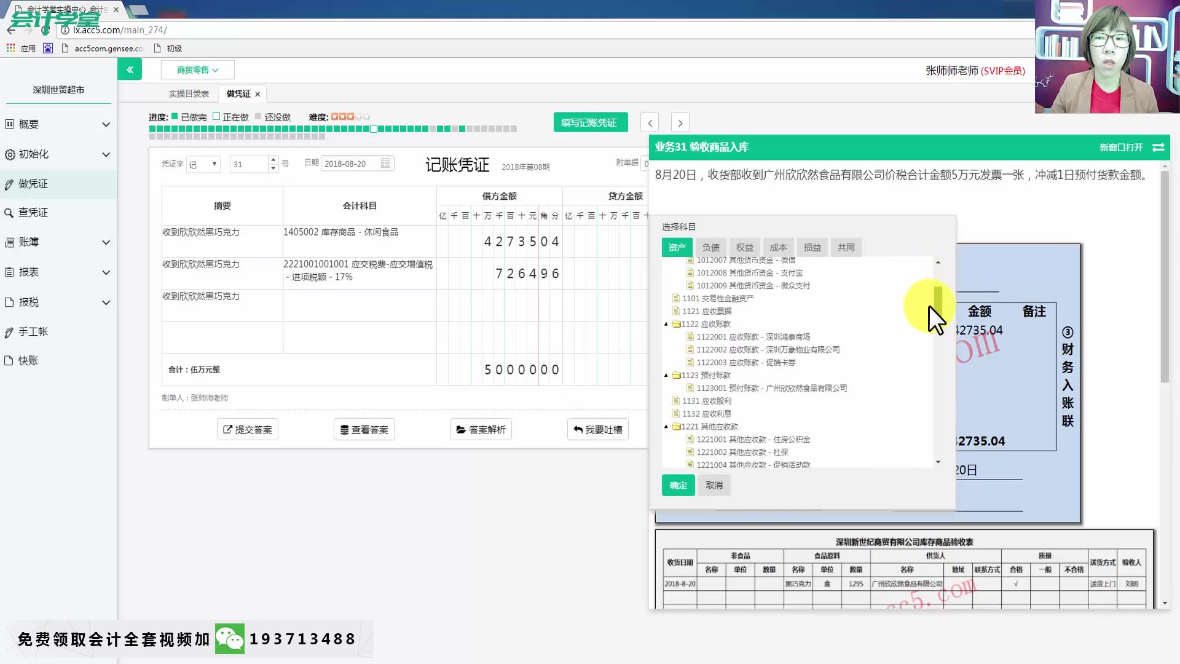Switch to 负债 subject tab
The height and width of the screenshot is (664, 1180).
point(710,247)
